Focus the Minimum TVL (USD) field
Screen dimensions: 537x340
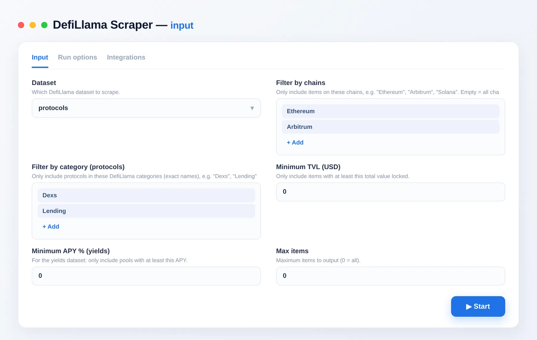[x=391, y=192]
